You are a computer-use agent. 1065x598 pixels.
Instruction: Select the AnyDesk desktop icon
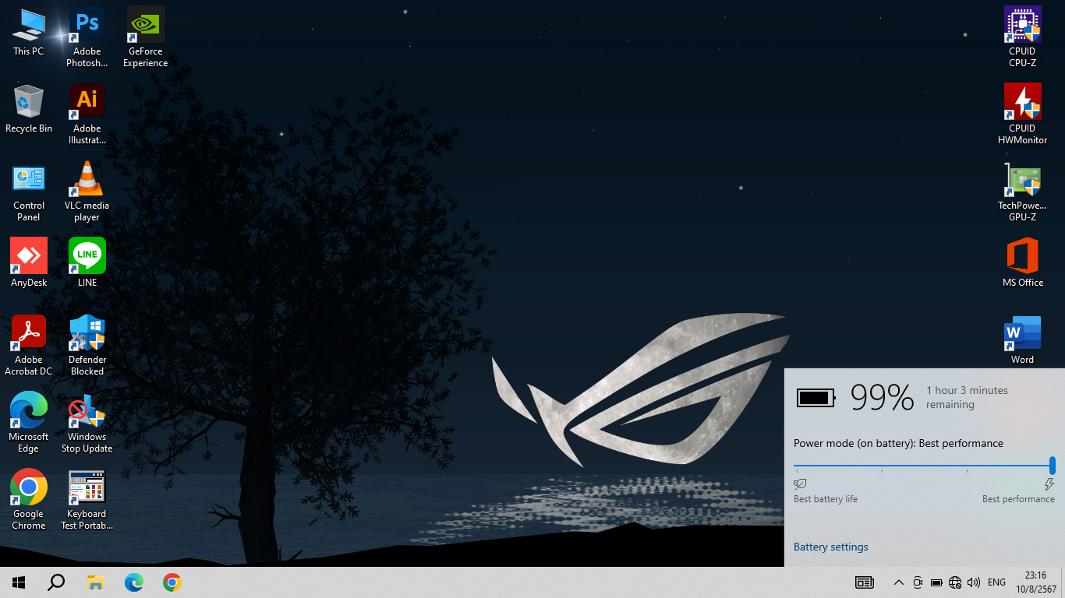[x=29, y=262]
